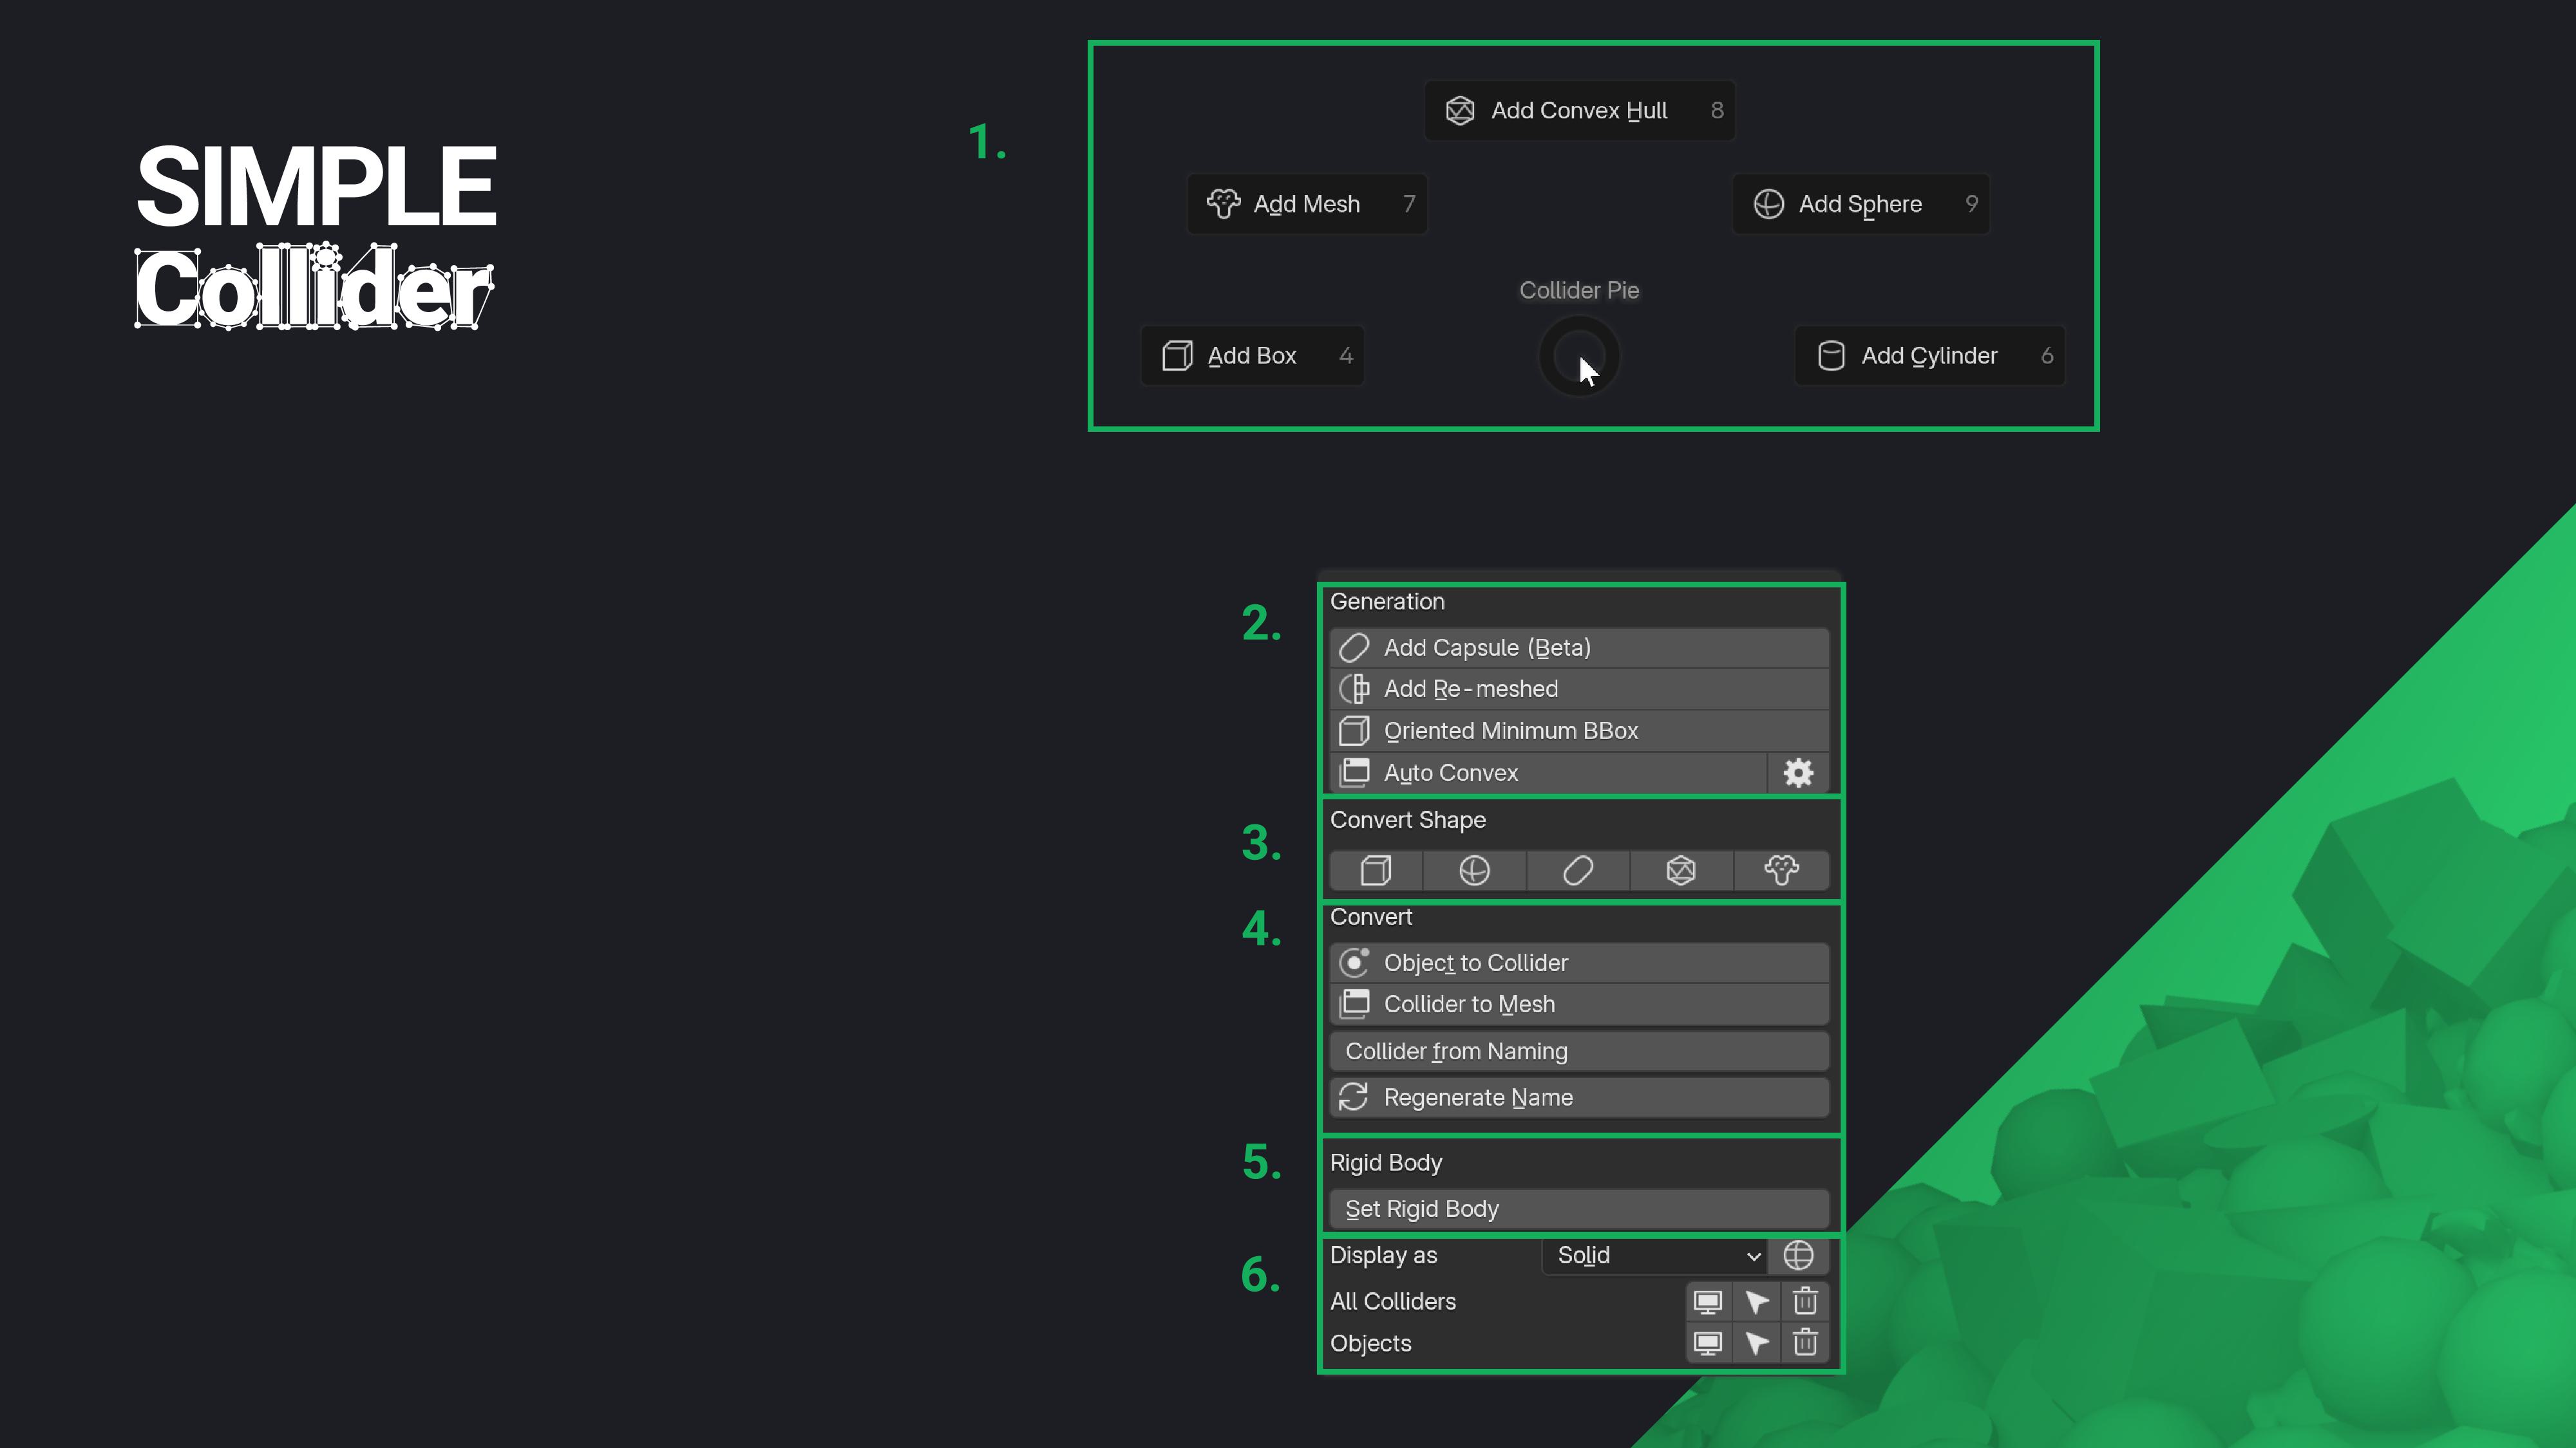Select the Convert to Capsule shape icon

(x=1578, y=870)
